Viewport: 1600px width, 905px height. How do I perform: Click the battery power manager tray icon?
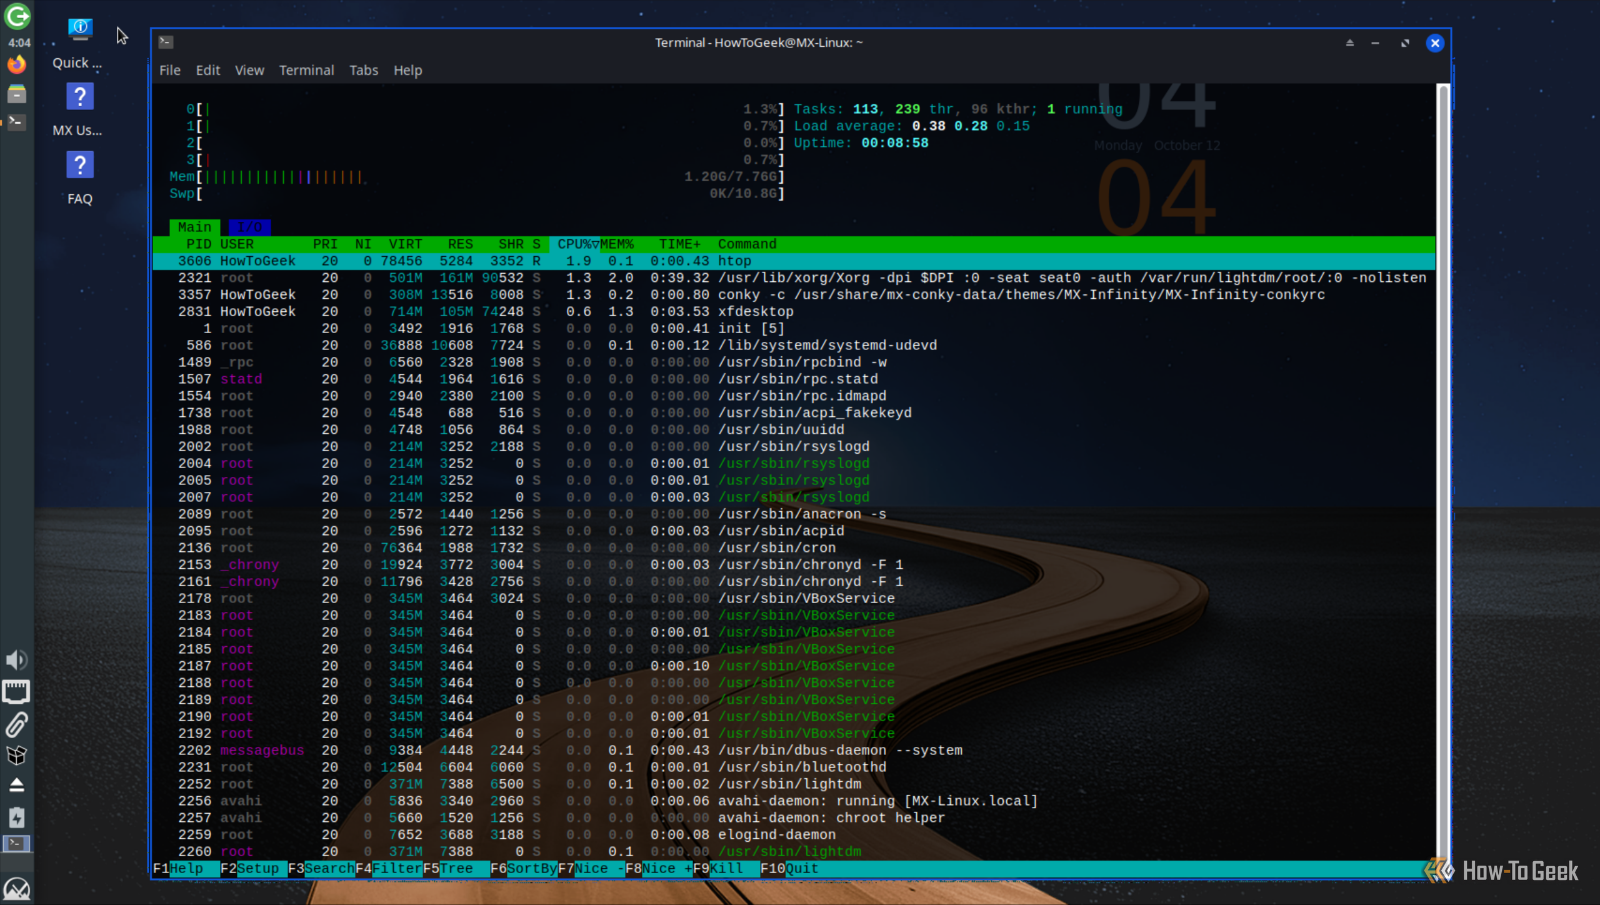[x=17, y=817]
